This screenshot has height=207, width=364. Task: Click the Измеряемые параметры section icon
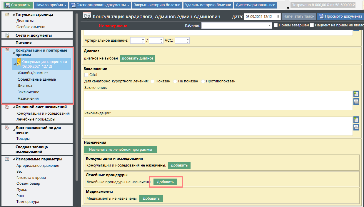[7, 159]
